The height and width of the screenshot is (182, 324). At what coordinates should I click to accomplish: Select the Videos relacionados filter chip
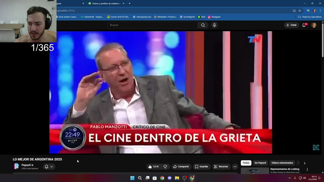tap(282, 163)
